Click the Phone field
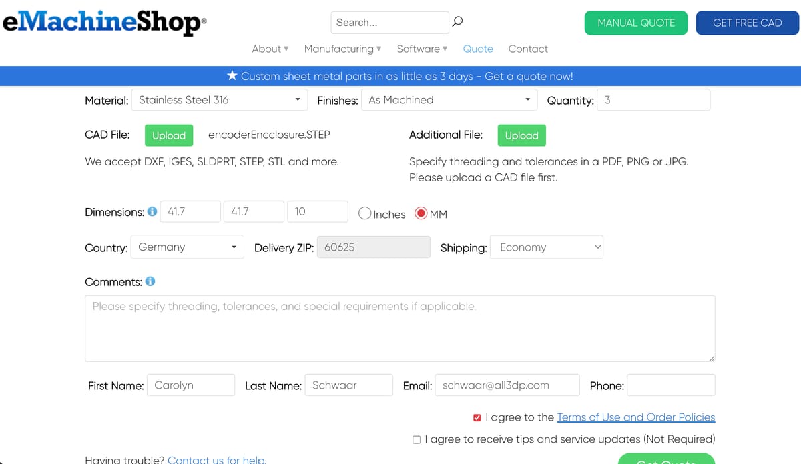The height and width of the screenshot is (464, 801). pyautogui.click(x=671, y=385)
